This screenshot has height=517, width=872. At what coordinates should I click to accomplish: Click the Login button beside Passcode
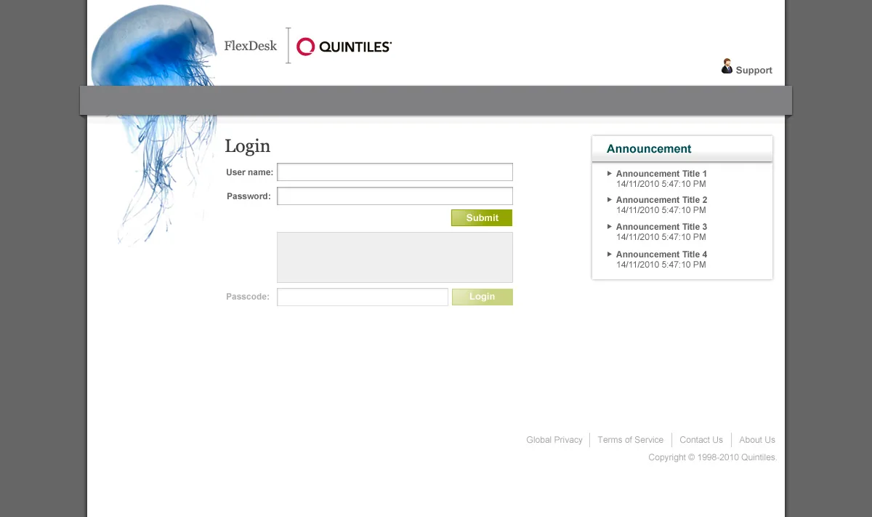(x=483, y=297)
